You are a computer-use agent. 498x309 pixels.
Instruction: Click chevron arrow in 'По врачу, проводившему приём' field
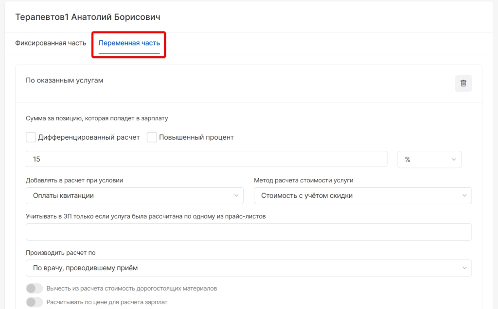click(464, 268)
